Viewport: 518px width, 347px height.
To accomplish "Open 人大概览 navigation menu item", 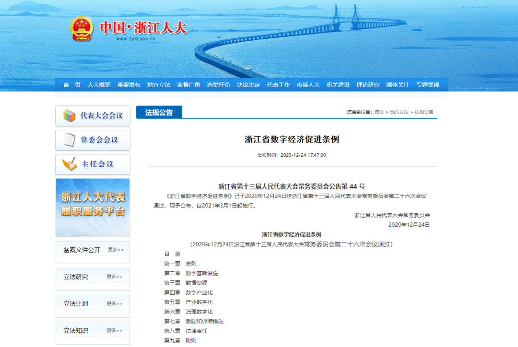I will click(99, 85).
